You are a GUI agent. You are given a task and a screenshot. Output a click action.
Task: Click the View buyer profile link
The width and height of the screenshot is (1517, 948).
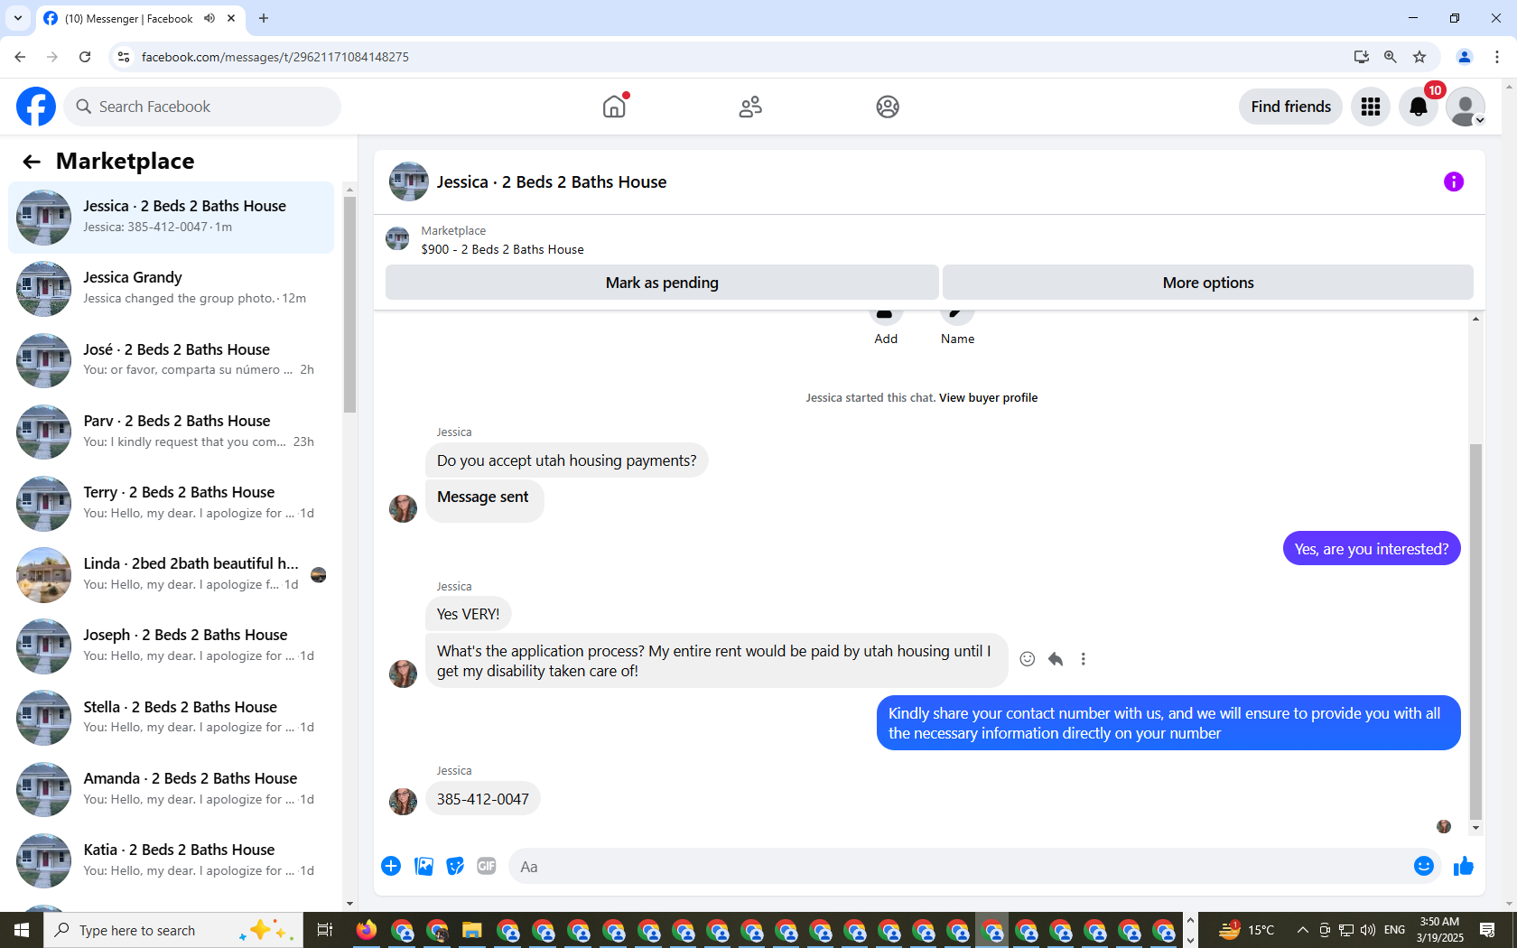tap(988, 397)
